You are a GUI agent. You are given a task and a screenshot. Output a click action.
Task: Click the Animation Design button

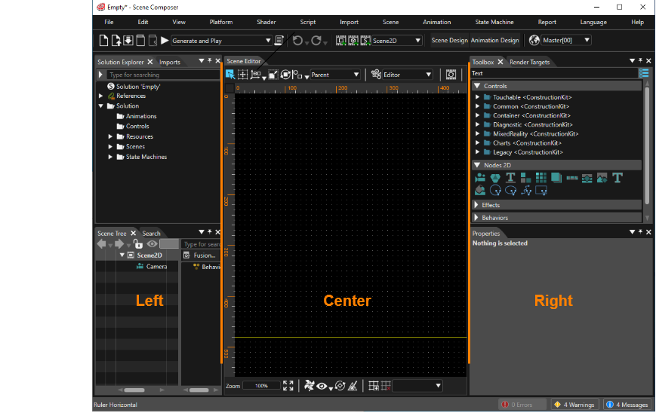[x=494, y=41]
